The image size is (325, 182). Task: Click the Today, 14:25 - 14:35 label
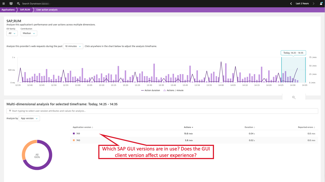pos(293,53)
